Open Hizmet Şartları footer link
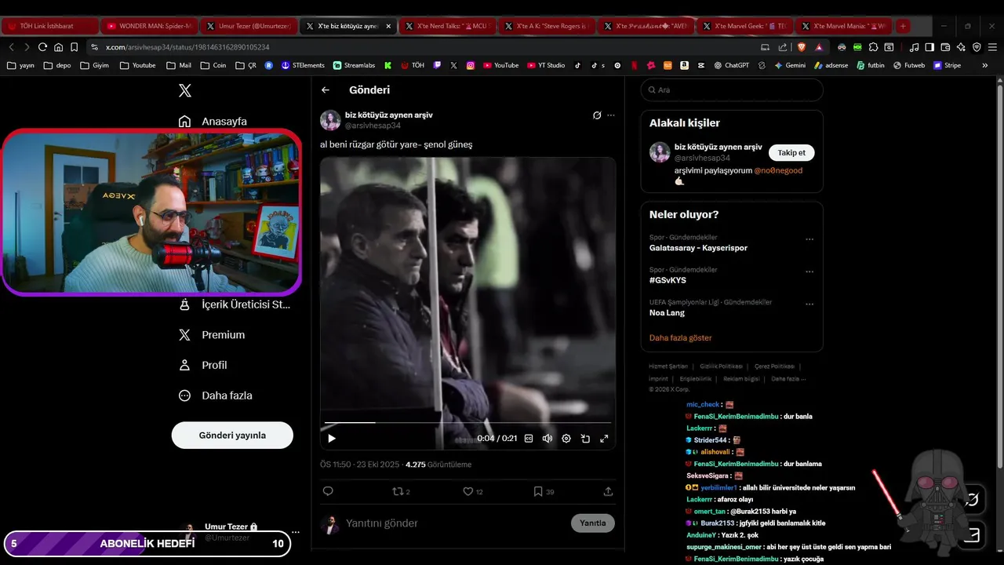Screen dimensions: 1004x565 [x=668, y=366]
